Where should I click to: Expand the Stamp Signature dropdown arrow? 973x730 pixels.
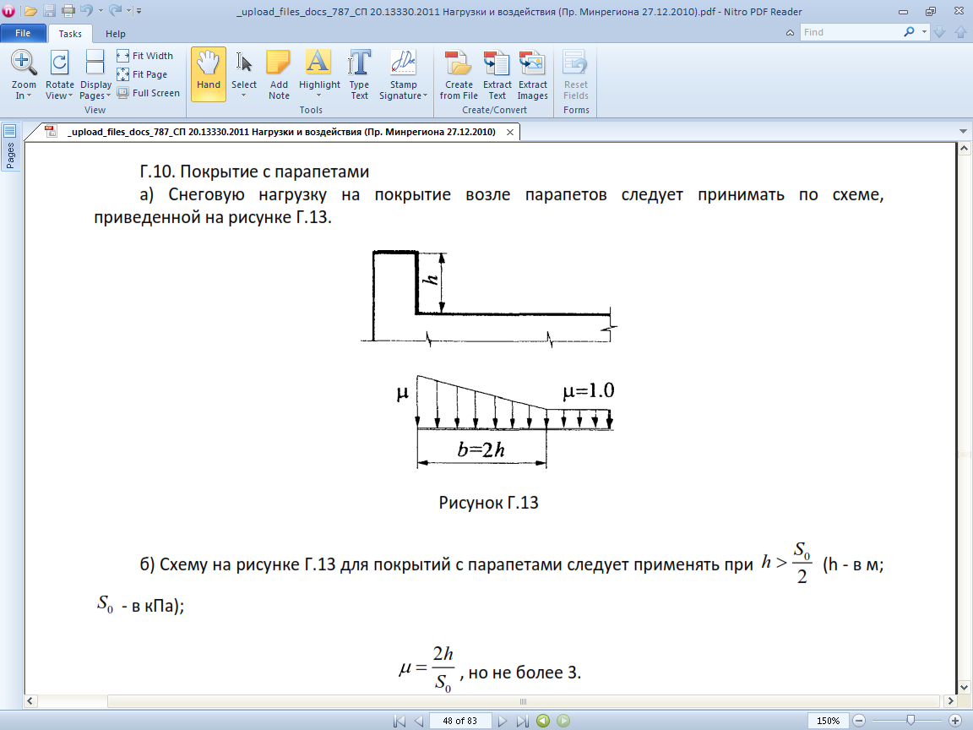click(425, 95)
